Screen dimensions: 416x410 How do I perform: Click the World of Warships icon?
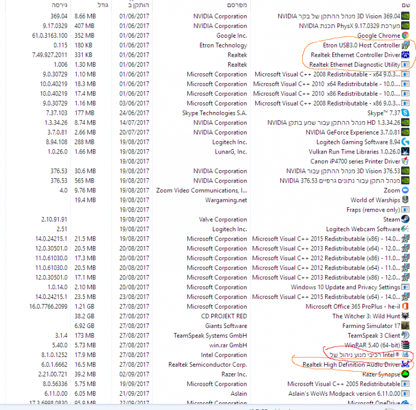pos(405,200)
